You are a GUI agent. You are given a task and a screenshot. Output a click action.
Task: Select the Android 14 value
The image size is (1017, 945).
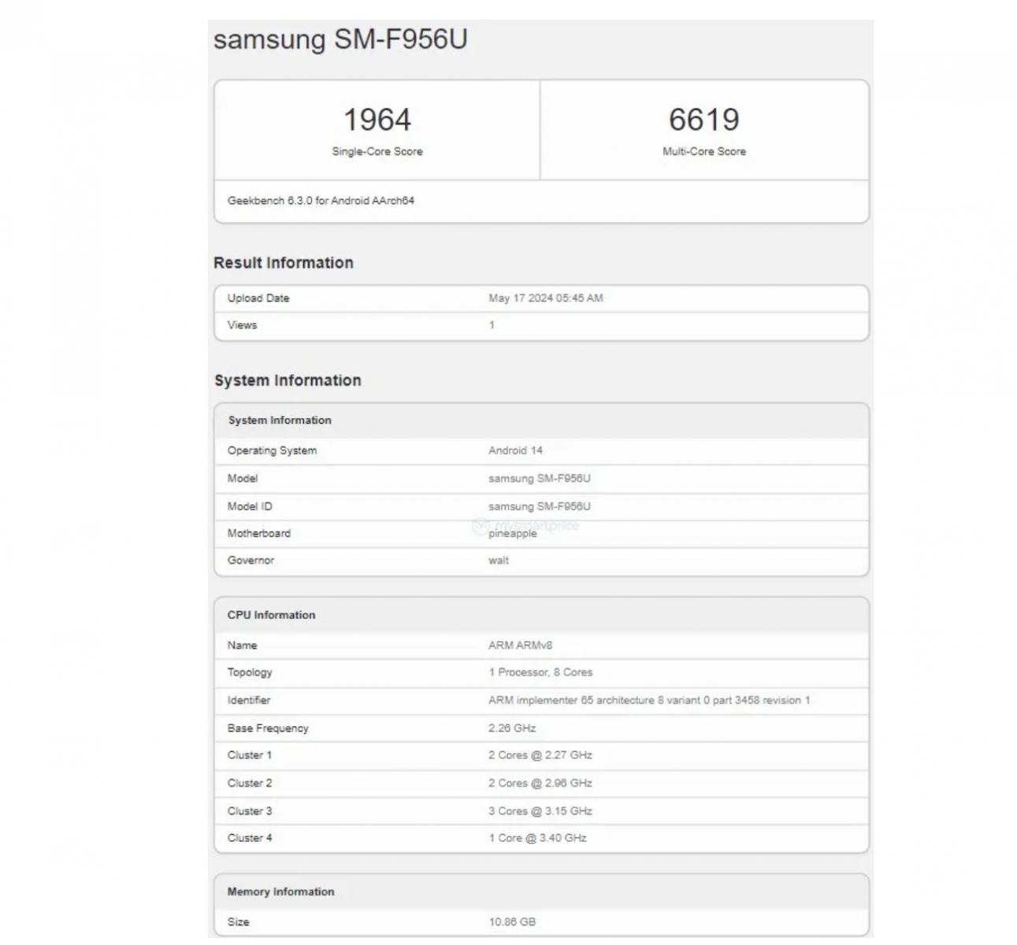515,450
